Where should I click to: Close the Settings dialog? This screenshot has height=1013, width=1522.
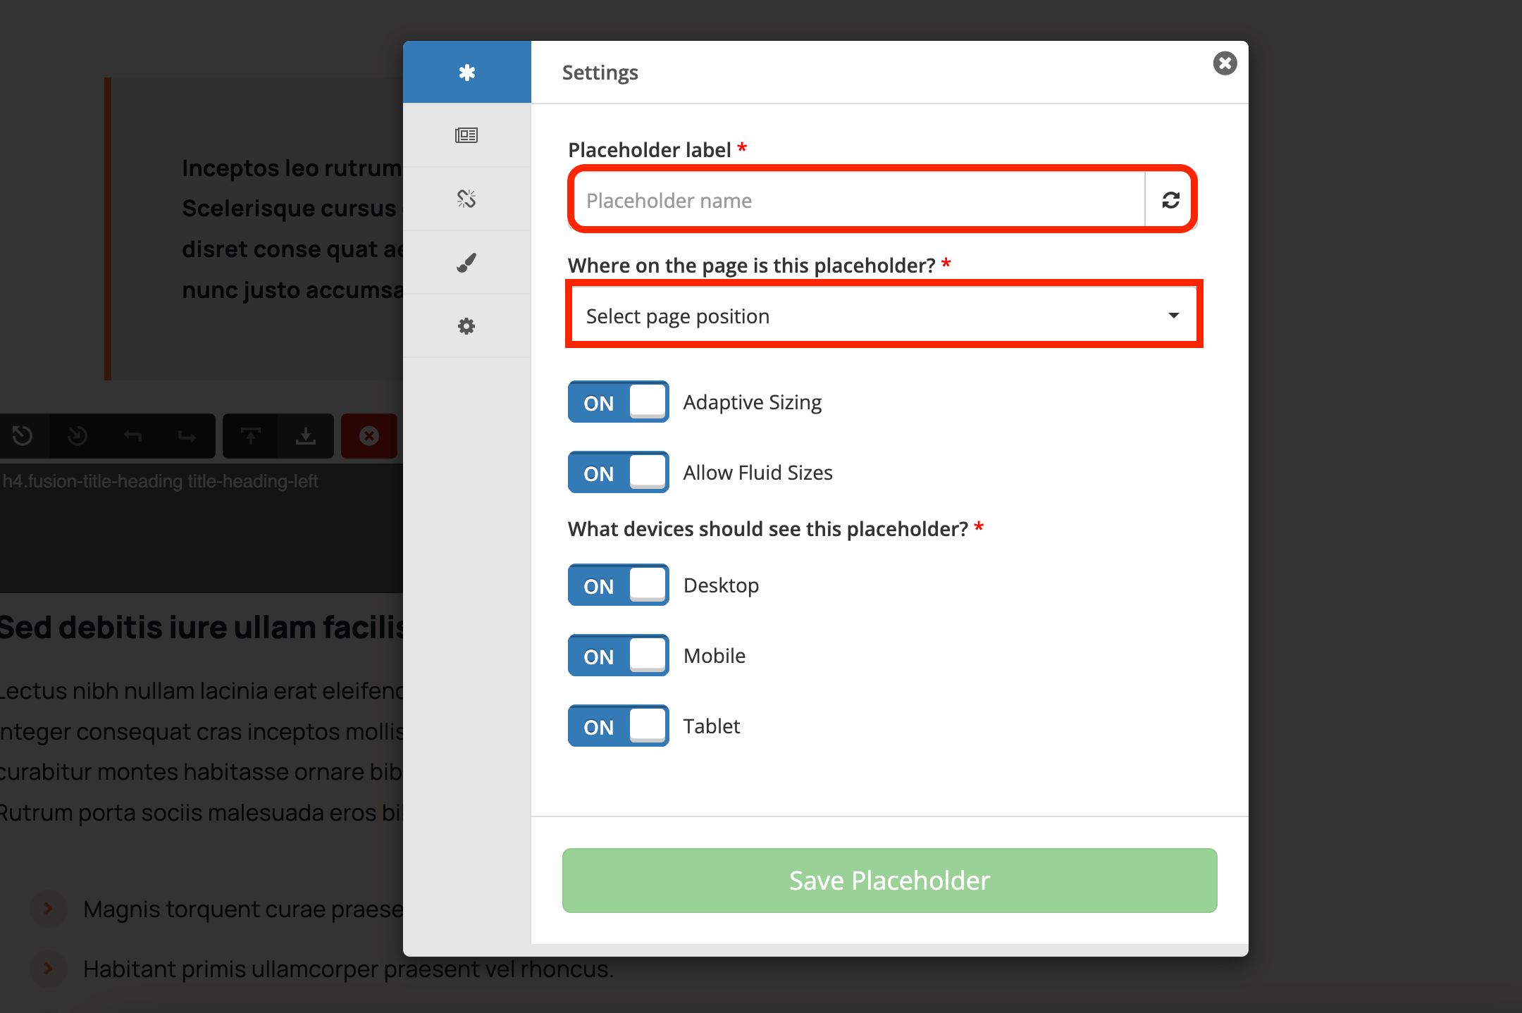tap(1225, 63)
